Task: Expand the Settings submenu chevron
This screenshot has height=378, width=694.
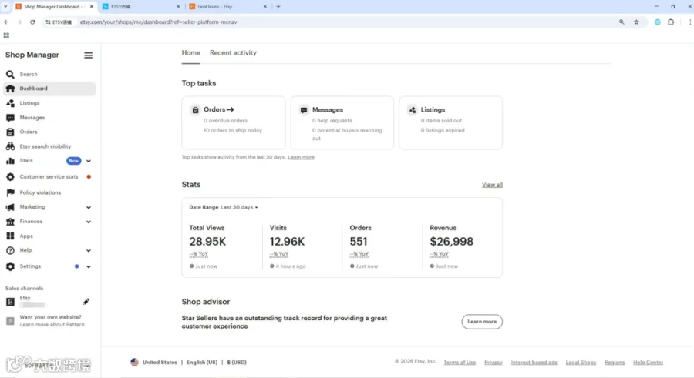Action: 89,266
